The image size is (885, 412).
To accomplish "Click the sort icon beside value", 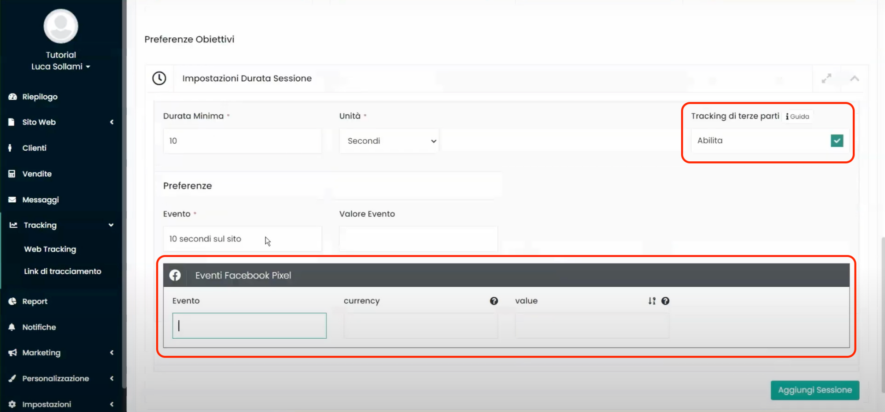I will tap(651, 301).
